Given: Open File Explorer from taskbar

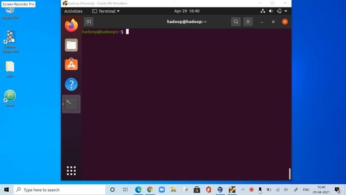Looking at the screenshot, I should (x=174, y=190).
